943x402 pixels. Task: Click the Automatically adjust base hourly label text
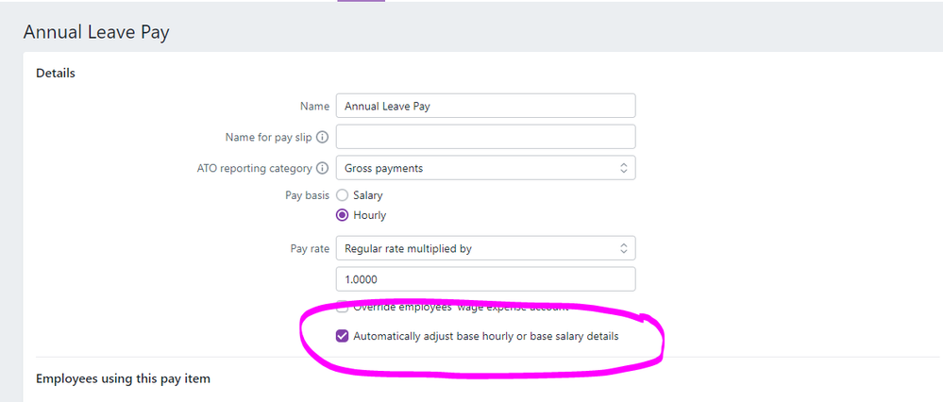coord(485,336)
